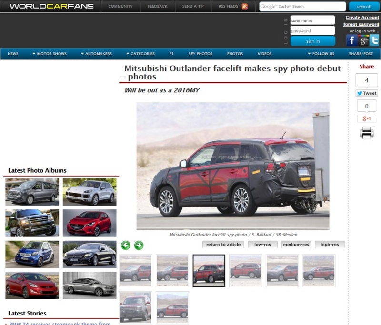Go to previous photo with green left arrow
Screen dimensions: 381x325
click(x=126, y=245)
